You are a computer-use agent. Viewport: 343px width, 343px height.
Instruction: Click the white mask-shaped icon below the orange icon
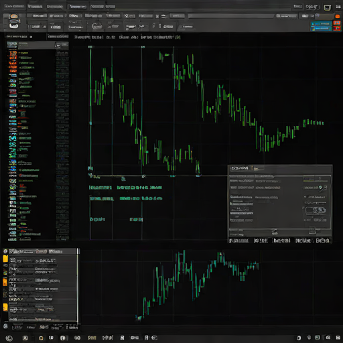(x=14, y=25)
